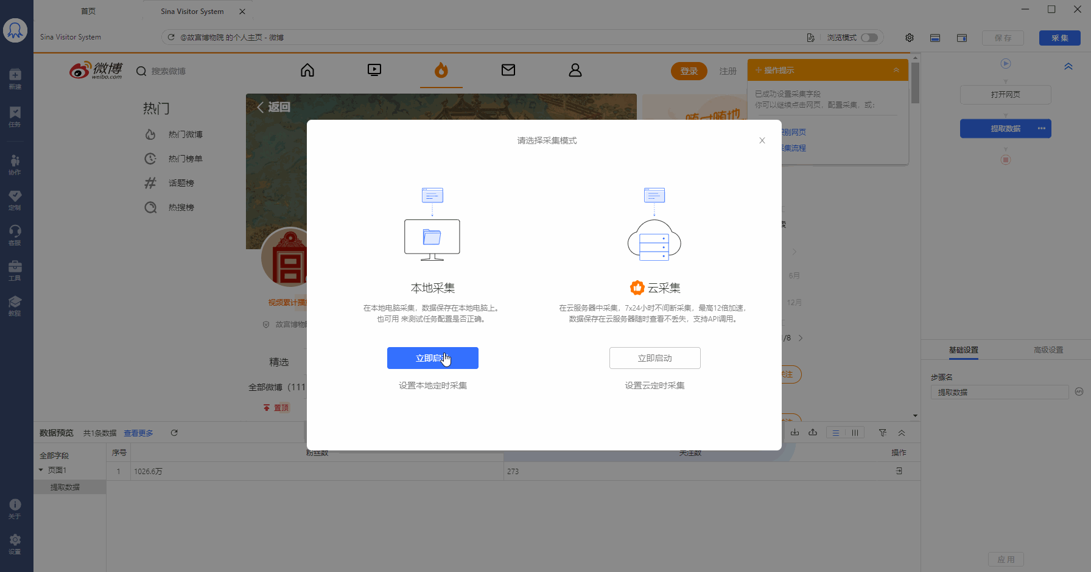Viewport: 1091px width, 572px height.
Task: Click 查看更多 in data preview
Action: 138,433
